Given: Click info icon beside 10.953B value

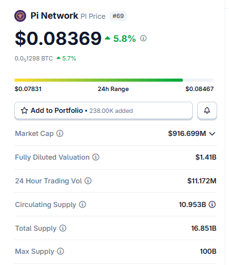Looking at the screenshot, I should click(212, 205).
